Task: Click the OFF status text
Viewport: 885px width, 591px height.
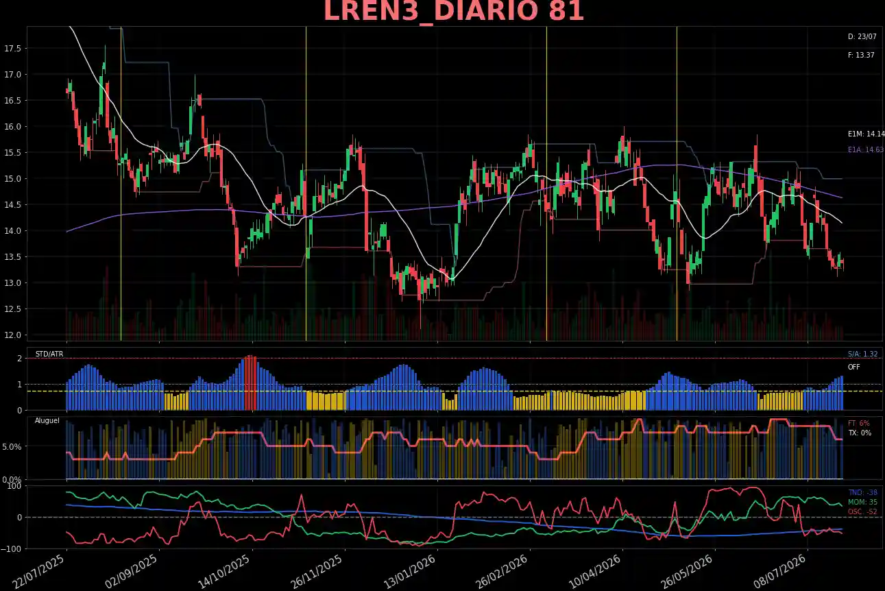Action: (x=854, y=367)
